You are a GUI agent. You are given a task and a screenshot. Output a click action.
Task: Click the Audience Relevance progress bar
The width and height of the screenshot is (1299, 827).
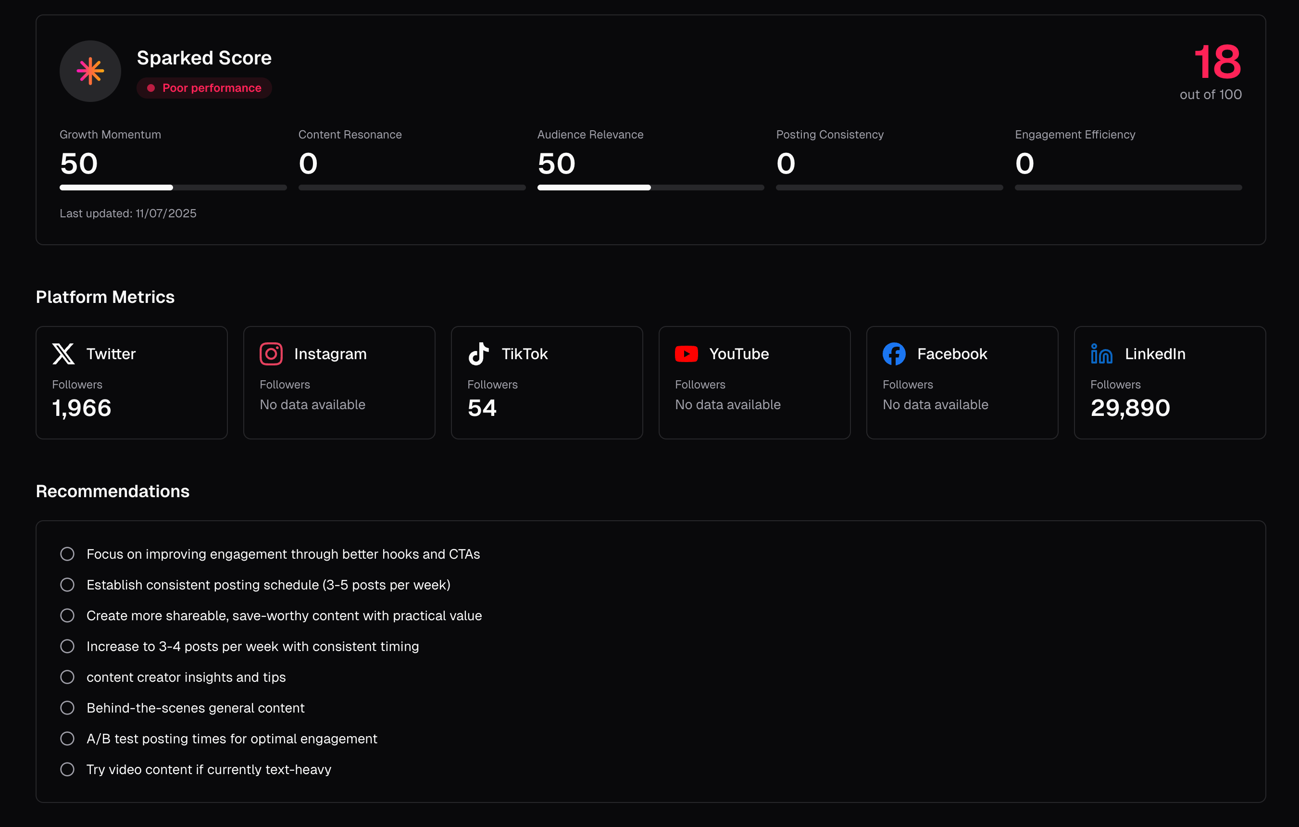click(650, 188)
